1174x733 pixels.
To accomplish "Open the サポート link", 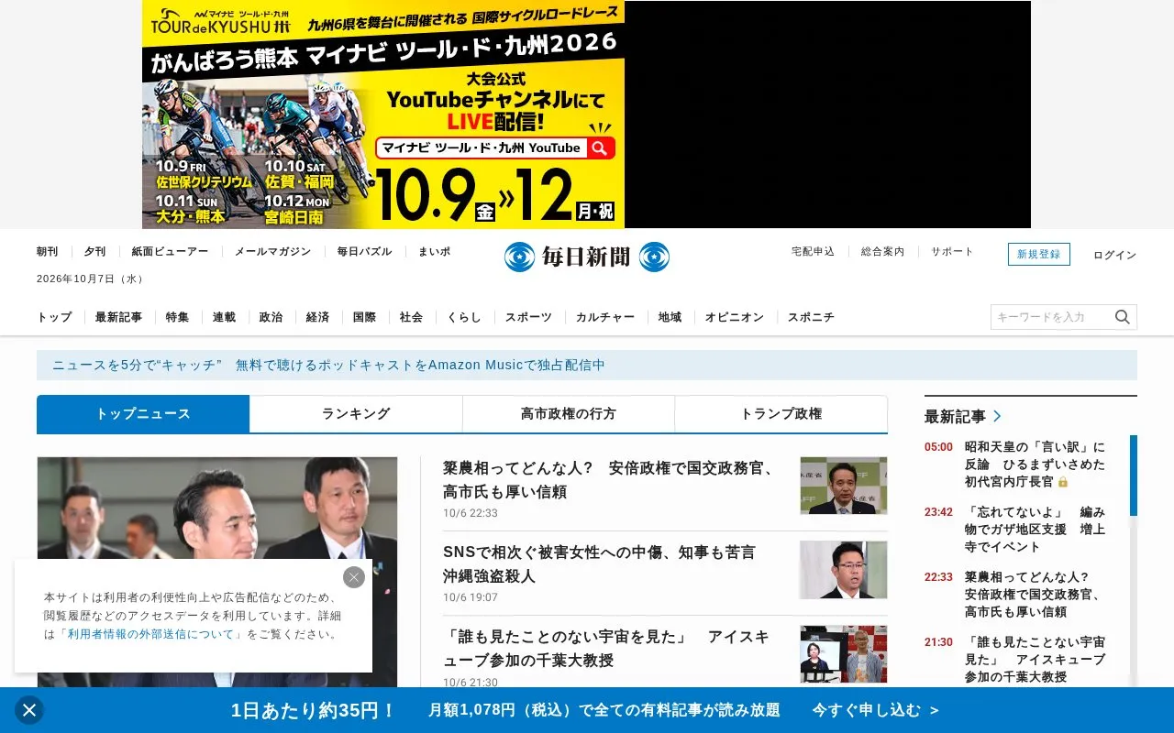I will click(x=953, y=251).
